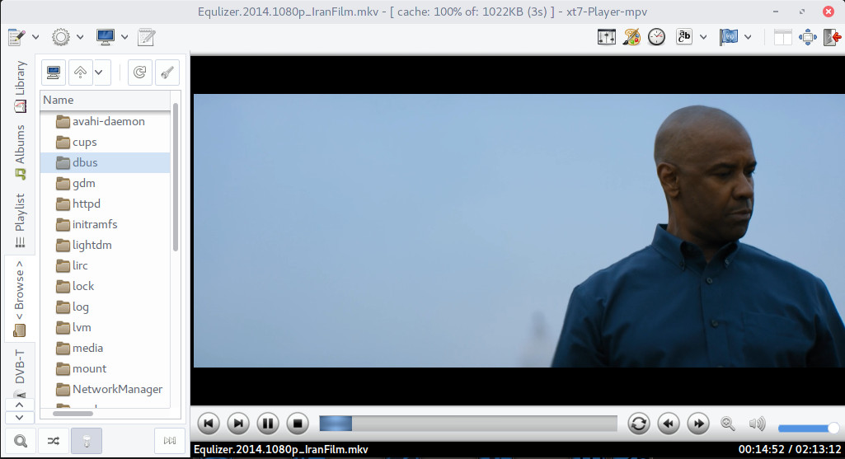Screen dimensions: 845x459
Task: Select the lock folder
Action: [x=105, y=286]
